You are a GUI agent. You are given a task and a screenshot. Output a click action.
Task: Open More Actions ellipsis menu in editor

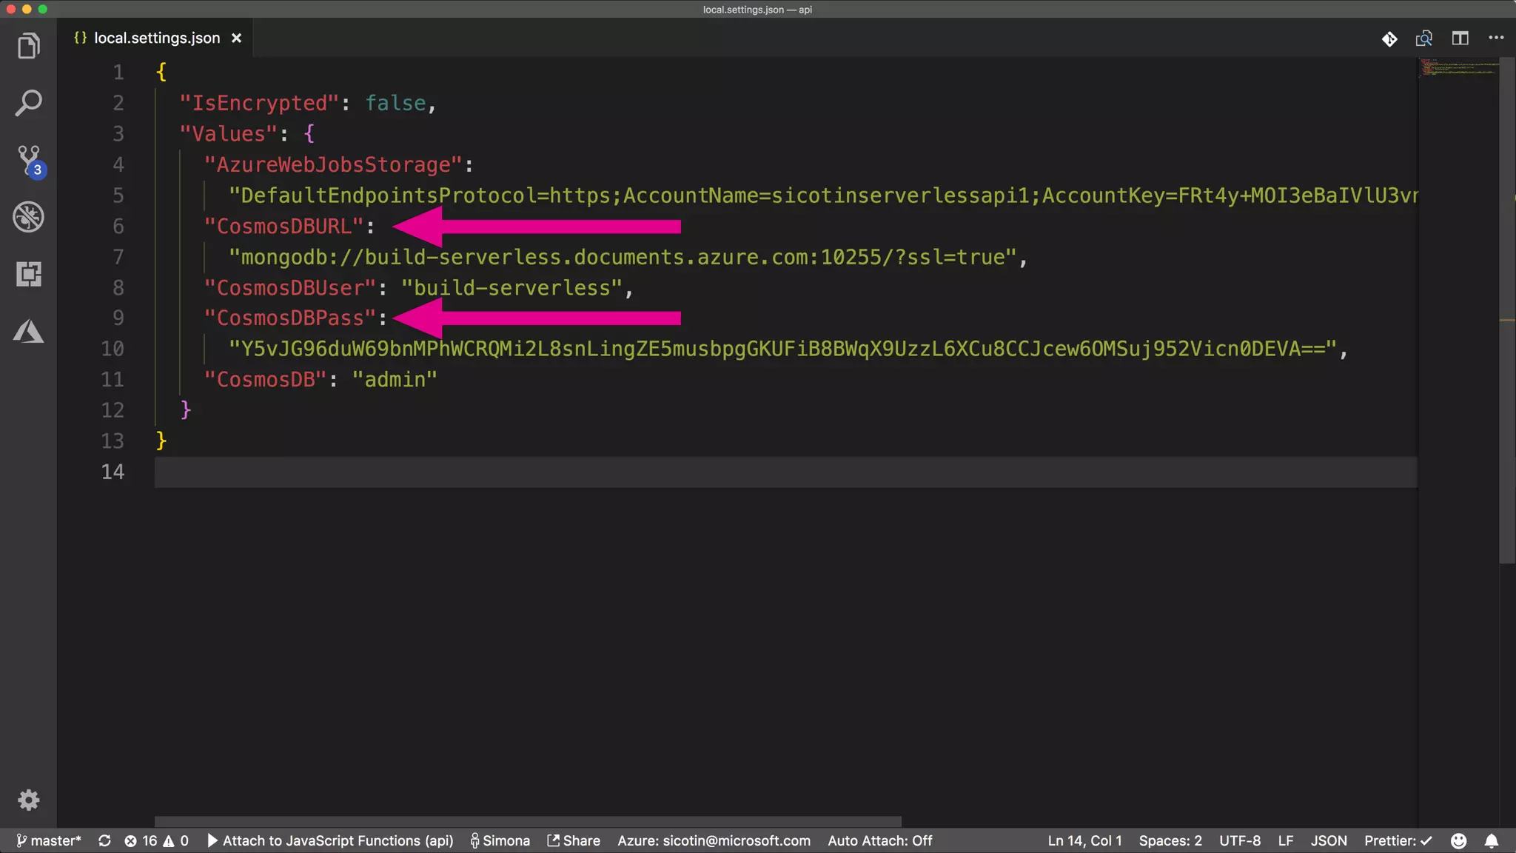[x=1496, y=39]
